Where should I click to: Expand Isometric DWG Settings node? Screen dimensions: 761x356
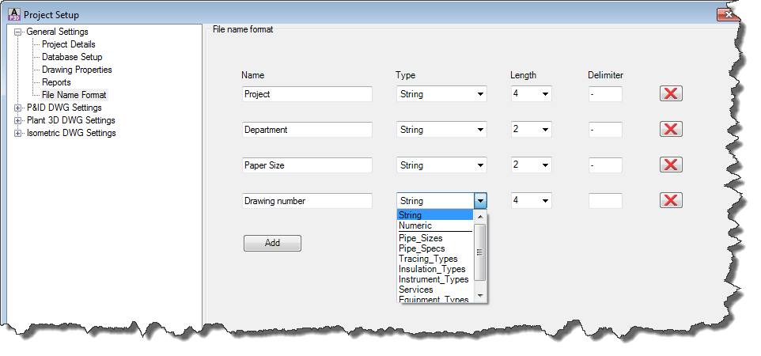[18, 133]
